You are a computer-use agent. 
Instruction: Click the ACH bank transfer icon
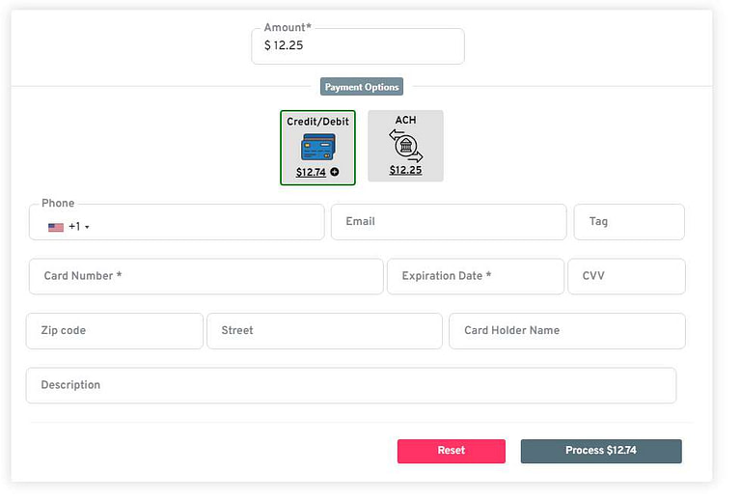406,146
